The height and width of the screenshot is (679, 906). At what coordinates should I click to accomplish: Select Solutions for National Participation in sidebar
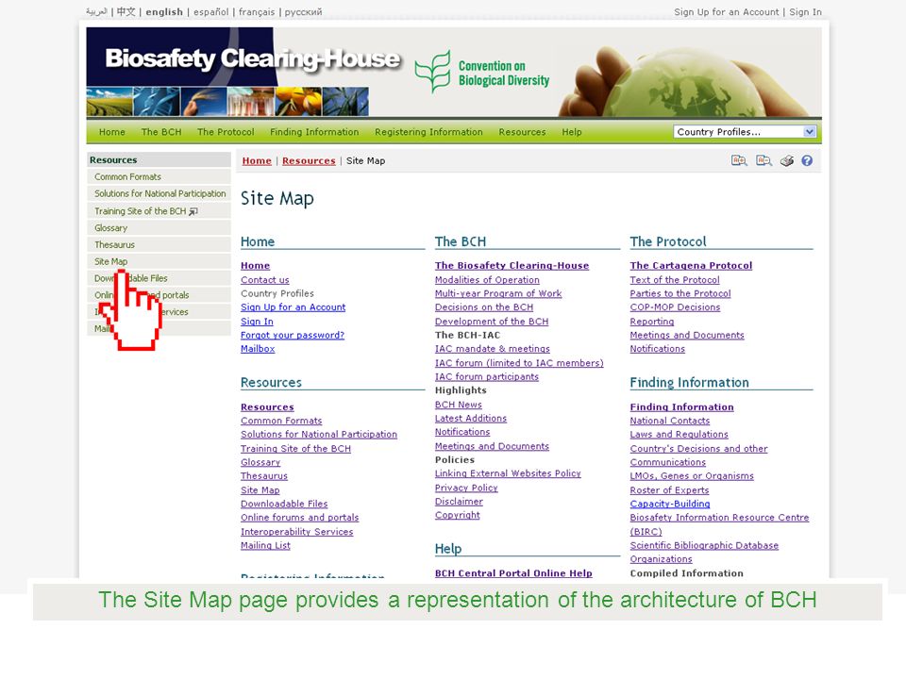[x=159, y=193]
